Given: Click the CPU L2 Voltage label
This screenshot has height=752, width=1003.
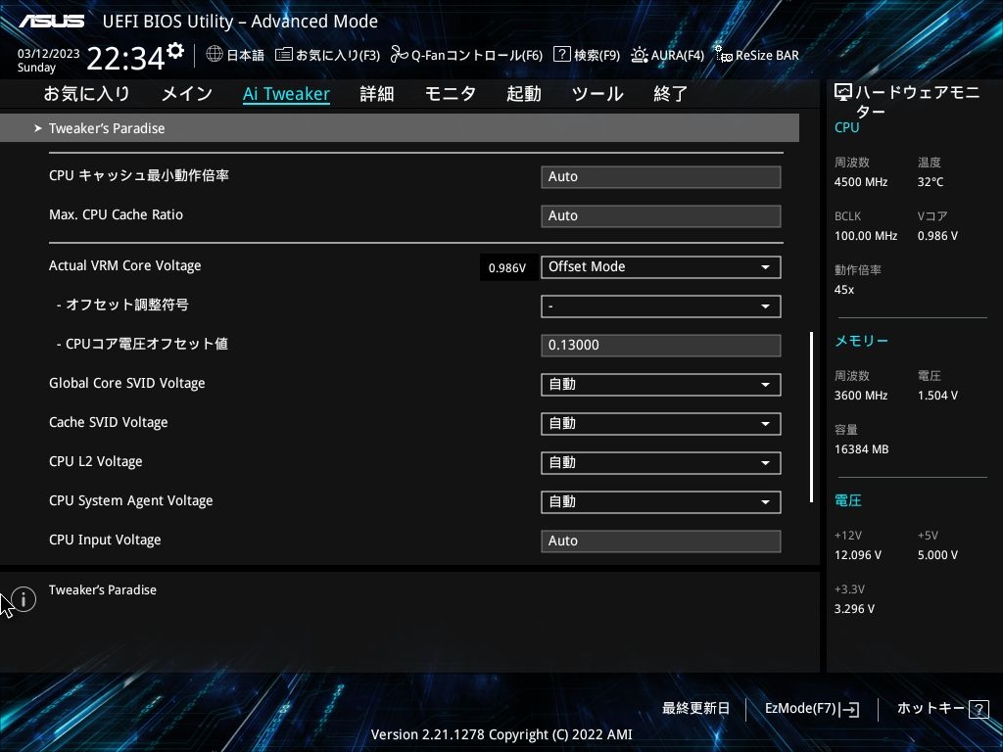Looking at the screenshot, I should tap(95, 462).
